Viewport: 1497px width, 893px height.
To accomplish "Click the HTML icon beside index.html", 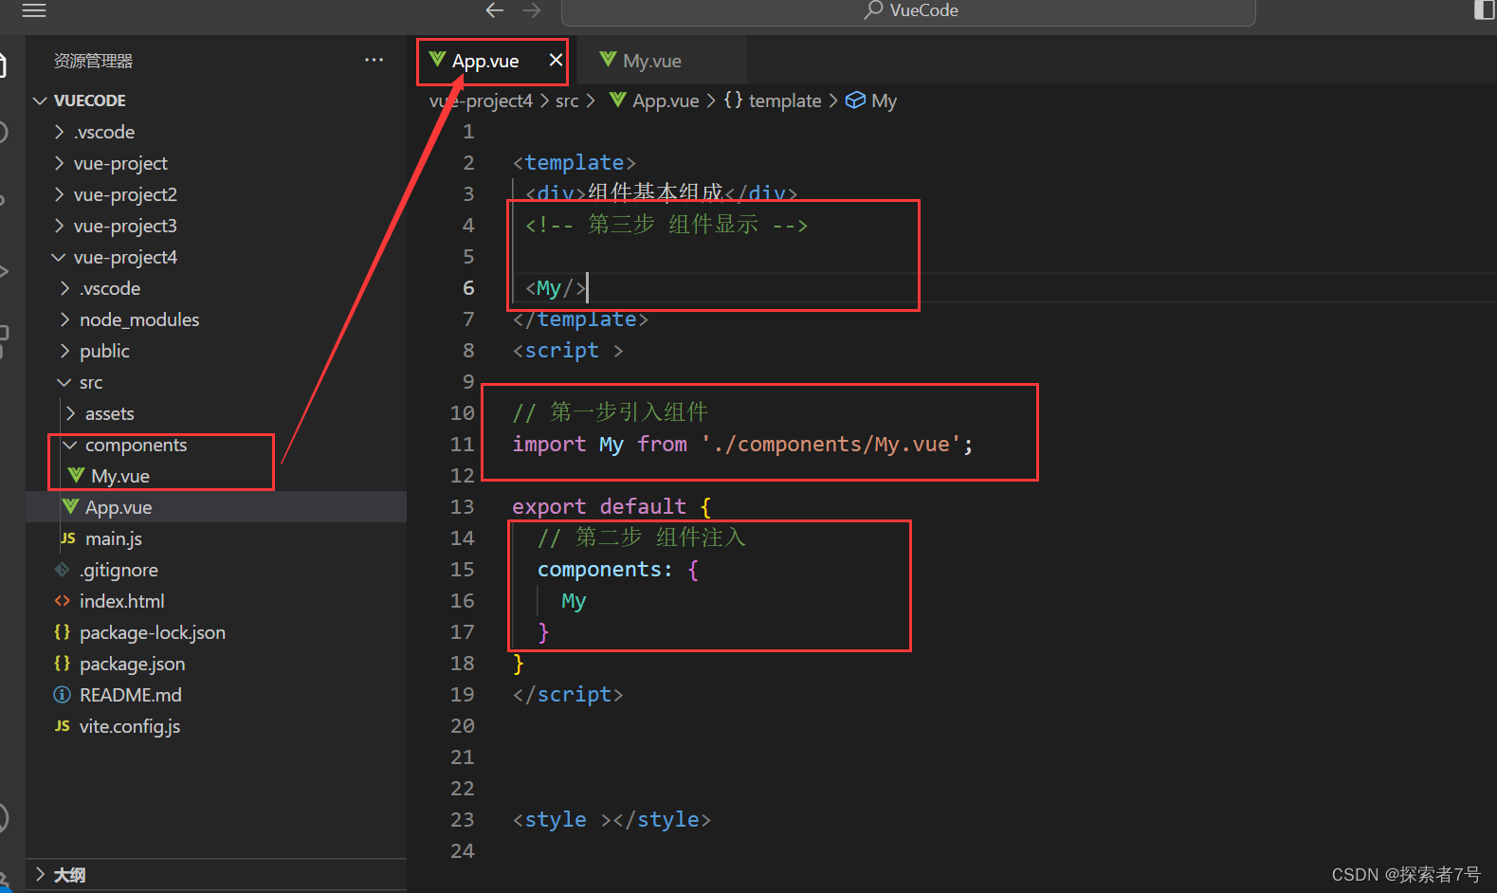I will (x=62, y=600).
